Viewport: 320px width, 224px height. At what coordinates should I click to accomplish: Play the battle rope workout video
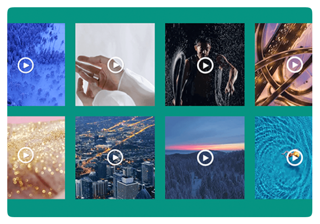tap(205, 65)
